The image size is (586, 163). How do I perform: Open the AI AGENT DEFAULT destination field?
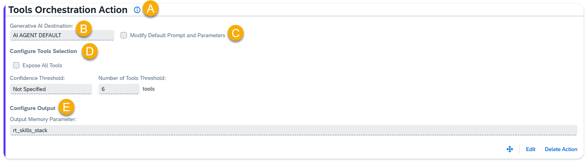pos(62,35)
